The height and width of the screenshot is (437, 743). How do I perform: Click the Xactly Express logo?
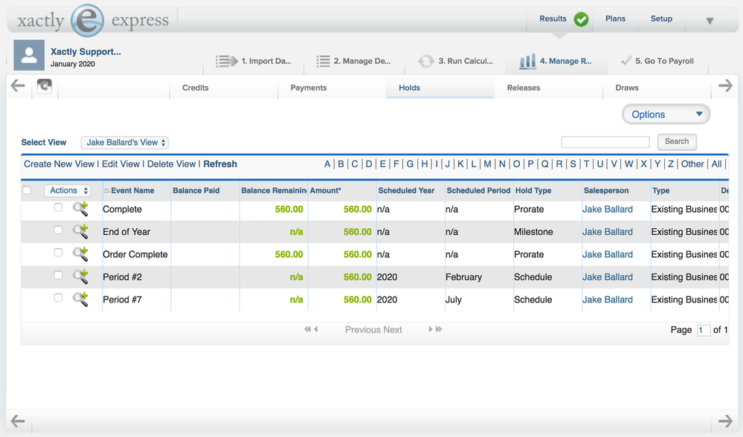pyautogui.click(x=93, y=20)
